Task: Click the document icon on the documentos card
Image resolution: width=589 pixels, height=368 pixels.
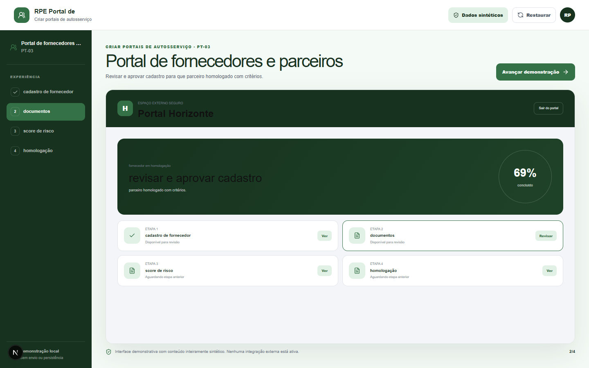Action: (x=357, y=236)
